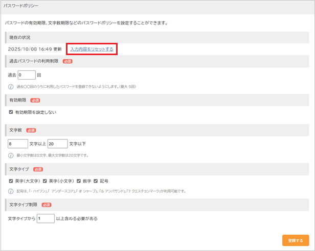Image resolution: width=315 pixels, height=251 pixels.
Task: Focus the maximum character count field (文字以下)
Action: (x=57, y=144)
